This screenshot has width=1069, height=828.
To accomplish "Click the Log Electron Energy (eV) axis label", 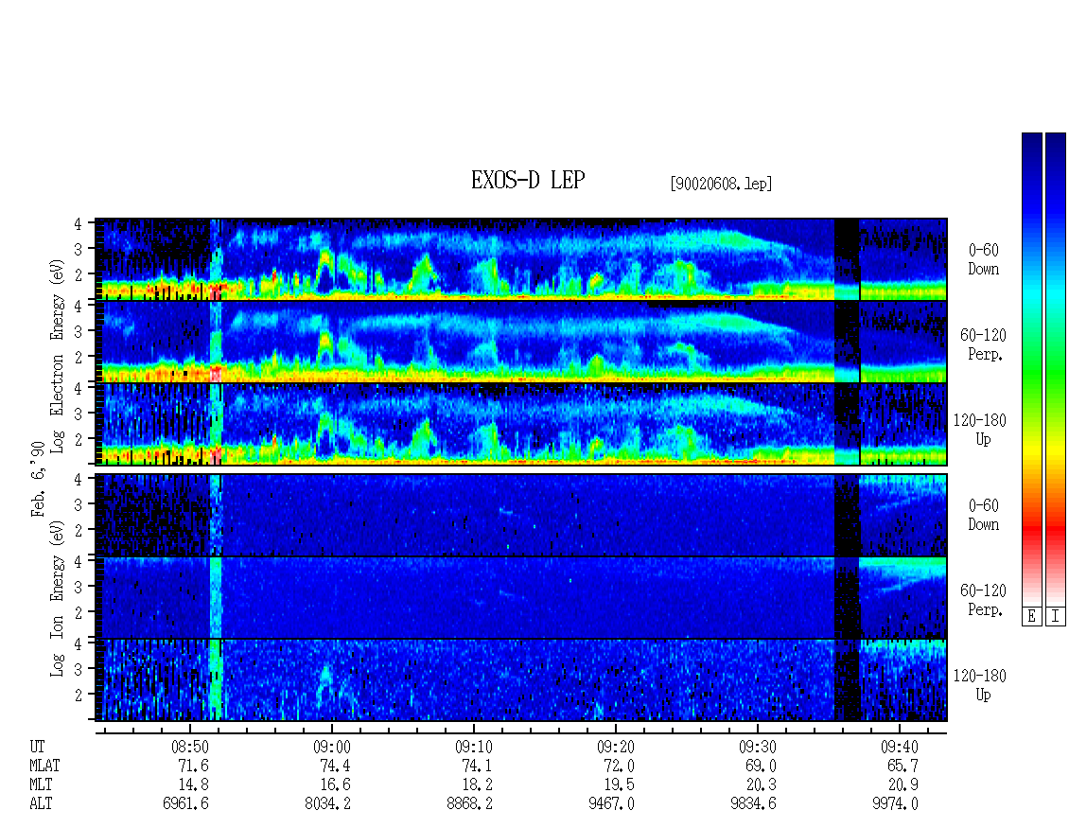I will (x=57, y=356).
